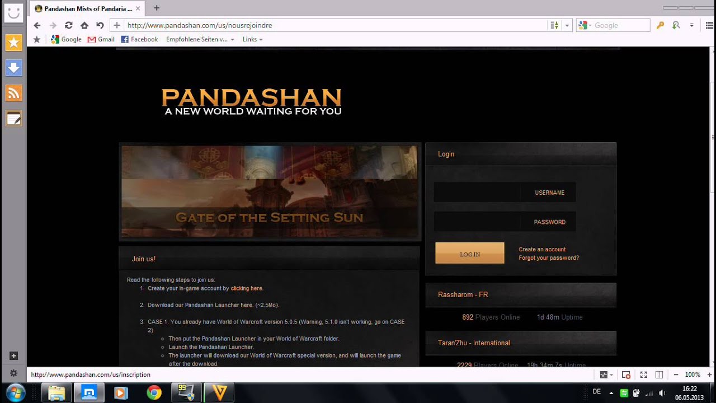Open a new tab with the plus button
The image size is (716, 403).
tap(157, 8)
